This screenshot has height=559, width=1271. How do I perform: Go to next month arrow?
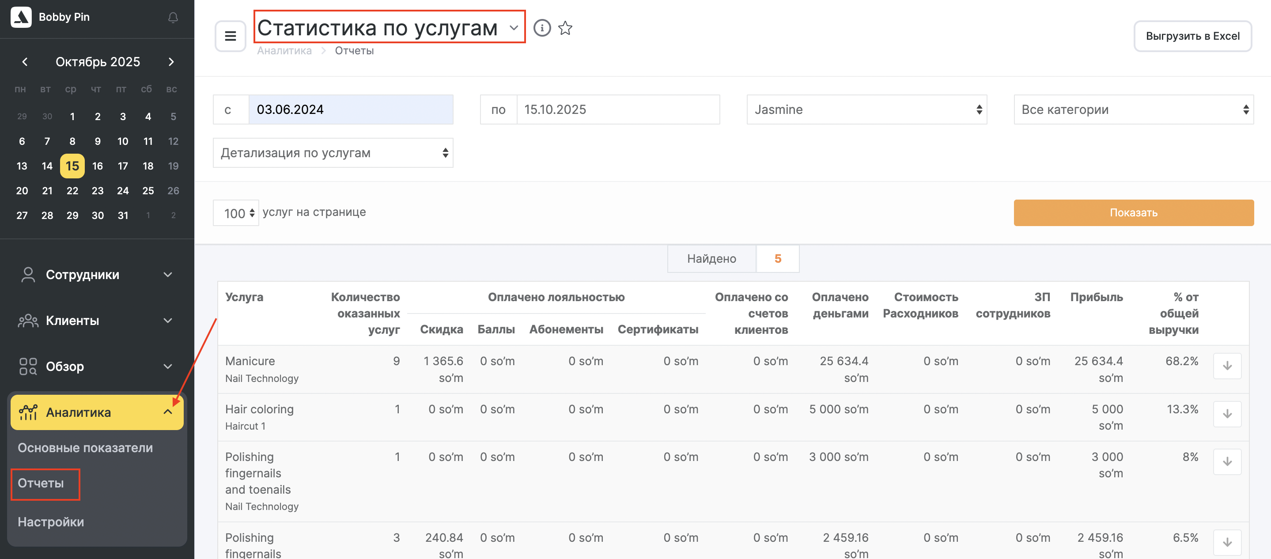171,62
